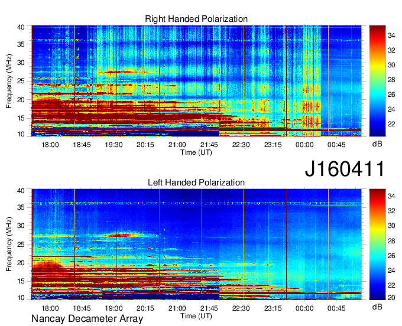The width and height of the screenshot is (402, 326).
Task: Click the 25 MHz tick of the right-handed plot
Action: [21, 81]
